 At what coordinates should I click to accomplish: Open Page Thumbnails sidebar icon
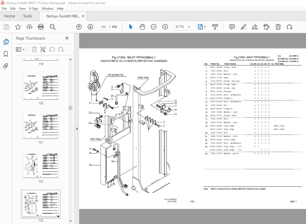[6, 42]
